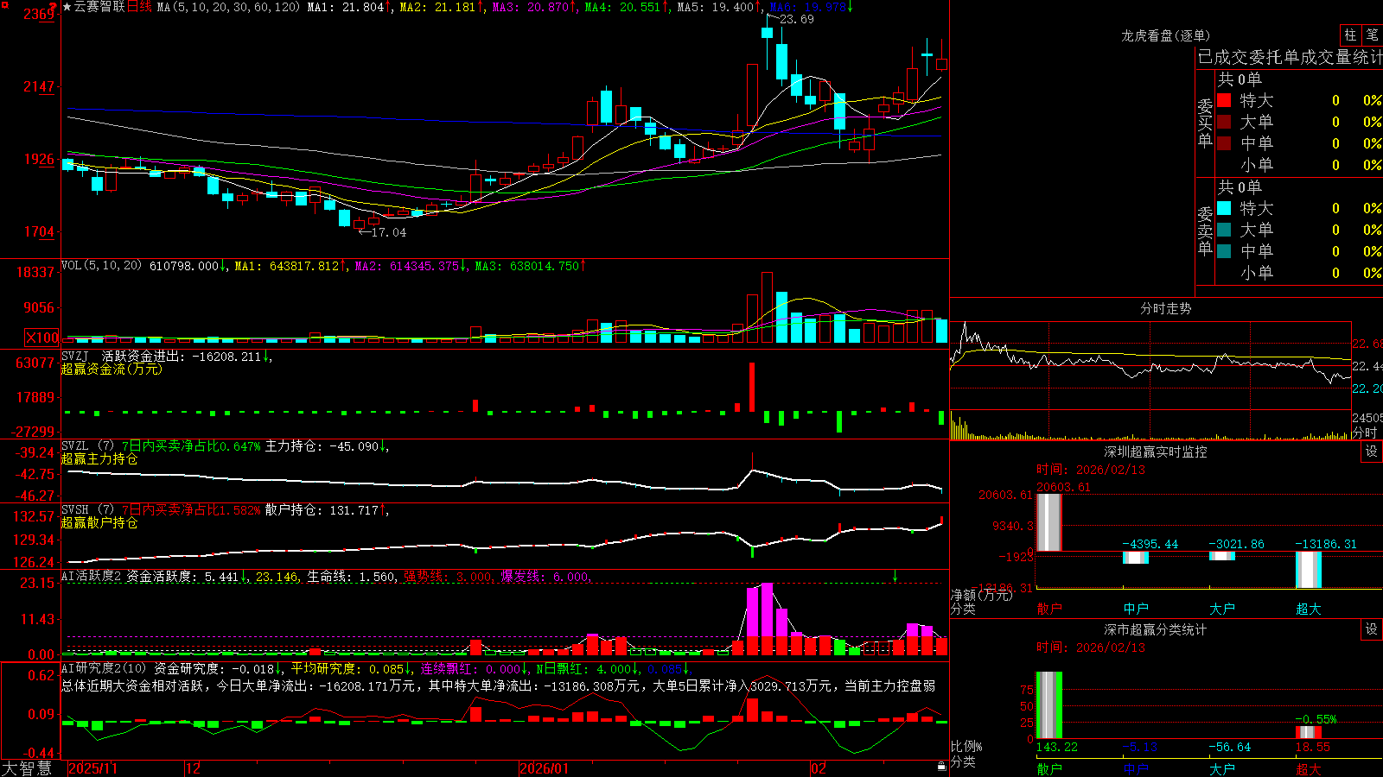This screenshot has width=1383, height=777.
Task: Select the AI研究度2(10) indicator name
Action: 104,668
